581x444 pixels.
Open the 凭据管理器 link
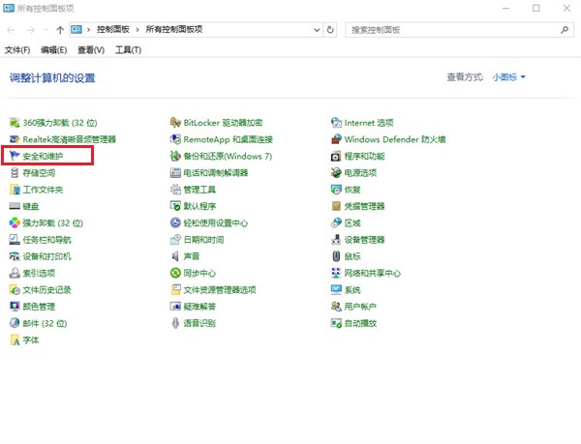365,206
